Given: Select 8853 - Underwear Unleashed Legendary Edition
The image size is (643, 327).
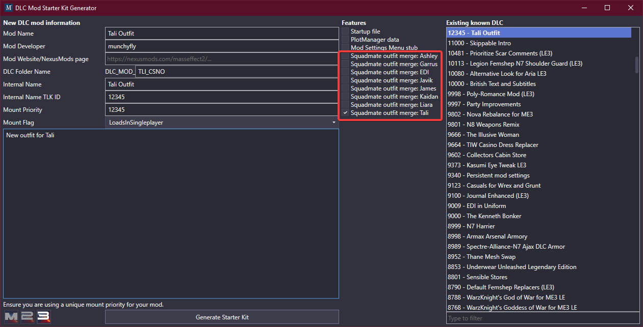Looking at the screenshot, I should coord(538,267).
